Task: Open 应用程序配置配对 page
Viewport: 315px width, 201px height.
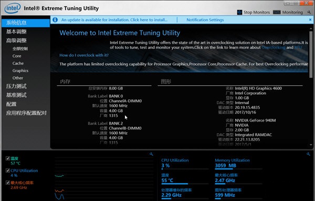Action: [26, 113]
